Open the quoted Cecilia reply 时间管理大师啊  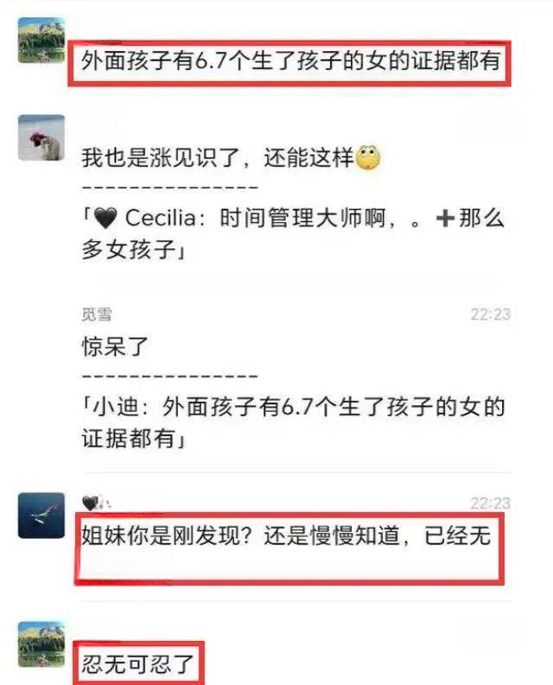tap(293, 234)
